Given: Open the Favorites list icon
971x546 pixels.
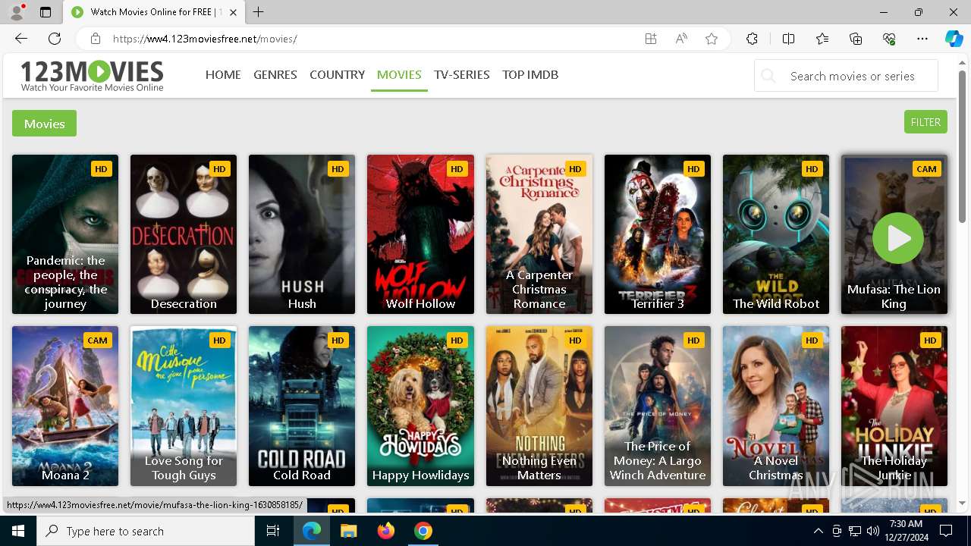Looking at the screenshot, I should point(822,39).
